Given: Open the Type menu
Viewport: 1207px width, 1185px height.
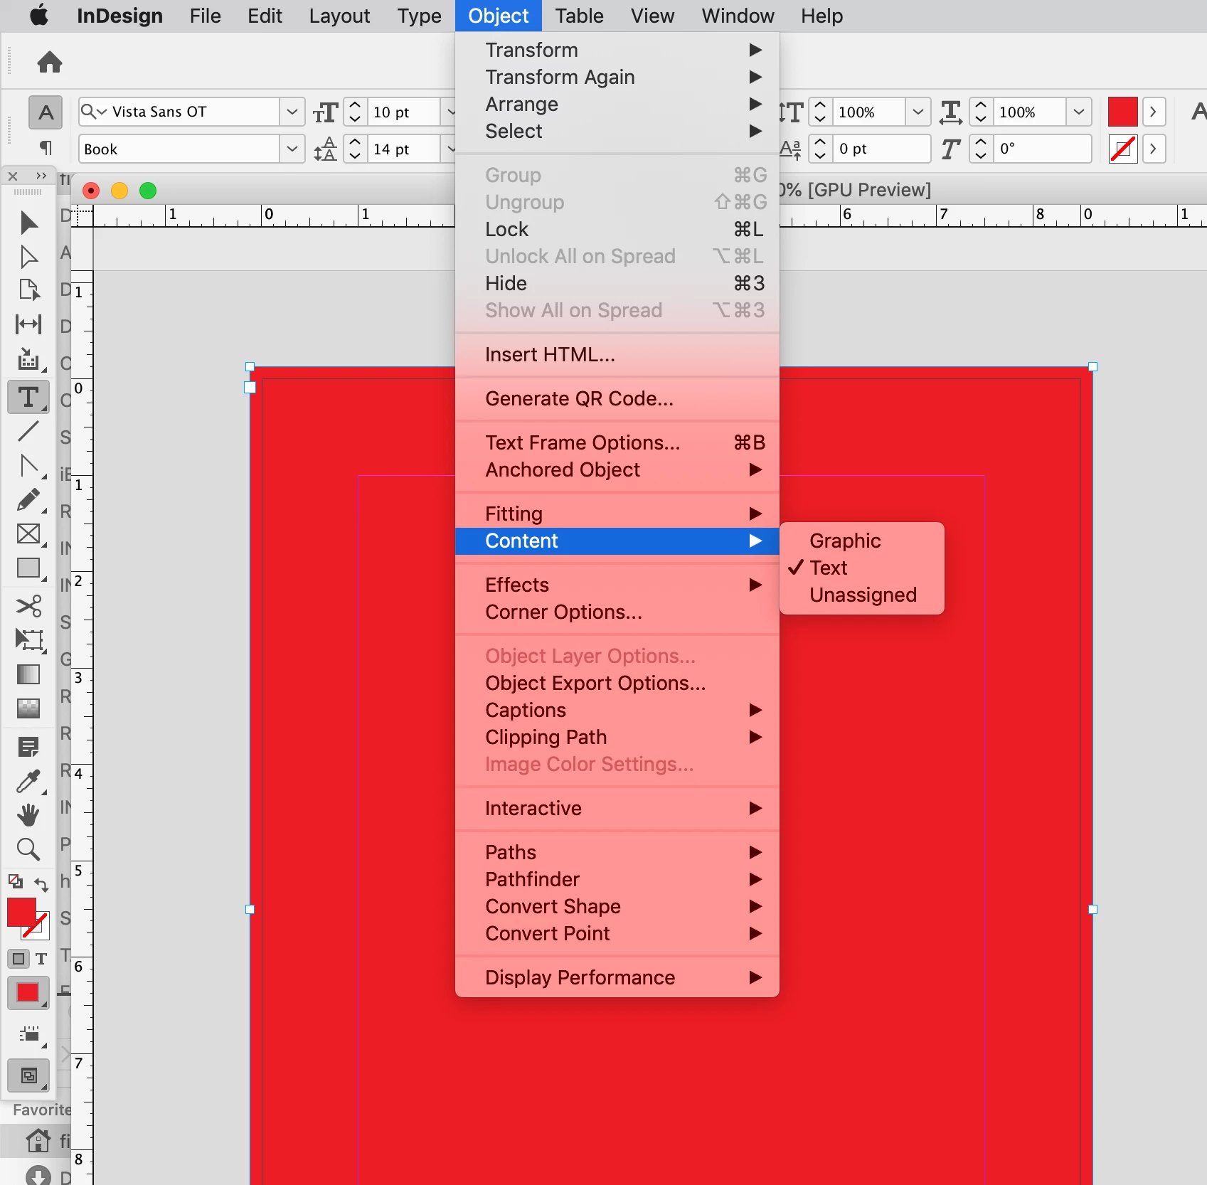Looking at the screenshot, I should 420,16.
